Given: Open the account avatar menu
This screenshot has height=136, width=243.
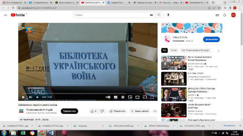Looking at the screenshot, I should tap(233, 15).
